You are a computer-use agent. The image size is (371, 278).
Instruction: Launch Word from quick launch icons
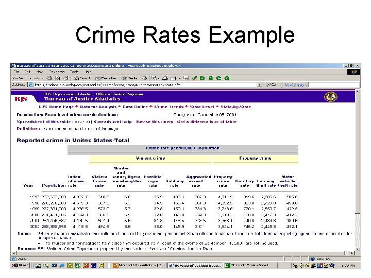93,266
